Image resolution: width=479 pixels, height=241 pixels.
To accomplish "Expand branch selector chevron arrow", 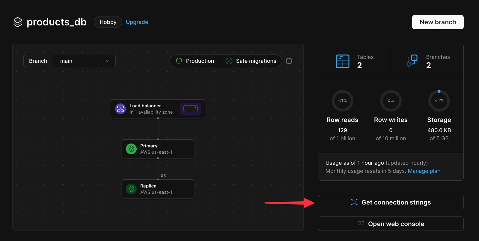I will tap(108, 61).
